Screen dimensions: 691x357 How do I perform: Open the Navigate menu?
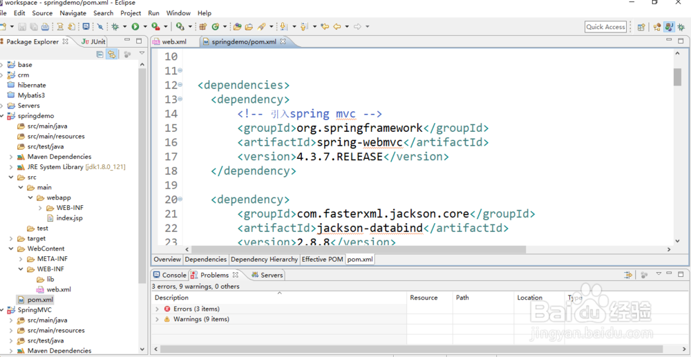(73, 13)
